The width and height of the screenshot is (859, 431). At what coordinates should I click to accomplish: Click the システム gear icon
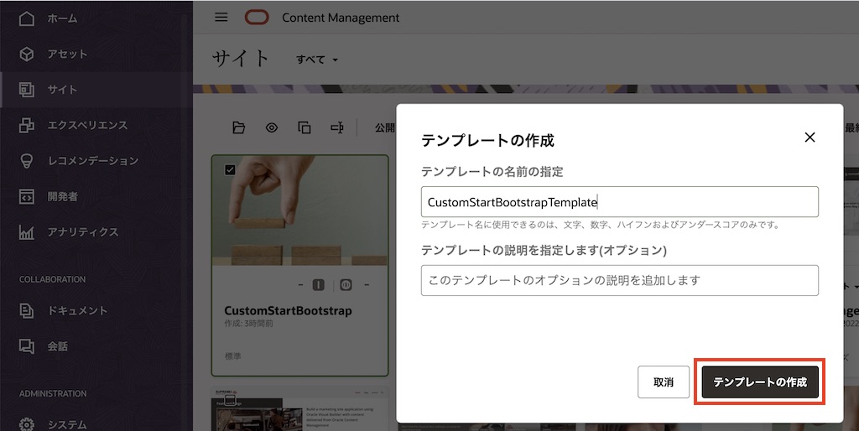(27, 424)
